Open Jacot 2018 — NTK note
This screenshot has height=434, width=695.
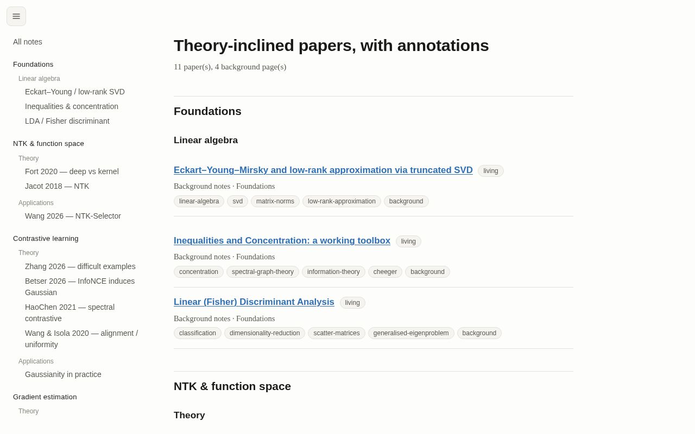57,186
